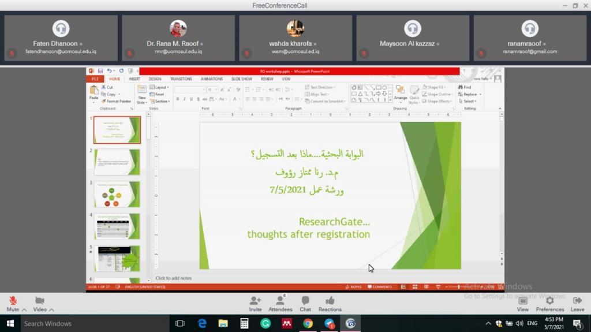Toggle Bold formatting in PowerPoint ribbon
Screen dimensions: 591x332
click(178, 99)
